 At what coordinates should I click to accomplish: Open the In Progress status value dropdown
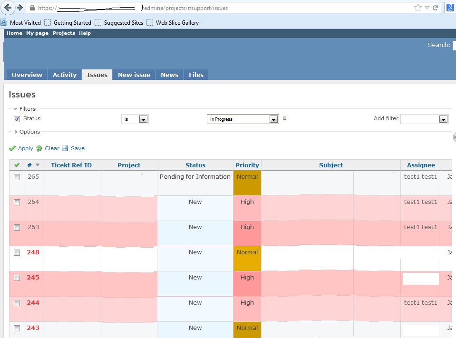pyautogui.click(x=243, y=119)
